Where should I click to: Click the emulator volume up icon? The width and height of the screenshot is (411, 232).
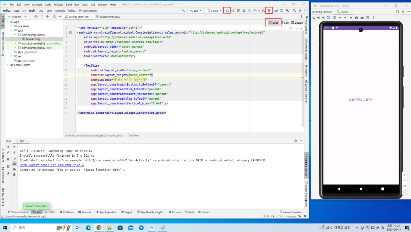(x=319, y=18)
